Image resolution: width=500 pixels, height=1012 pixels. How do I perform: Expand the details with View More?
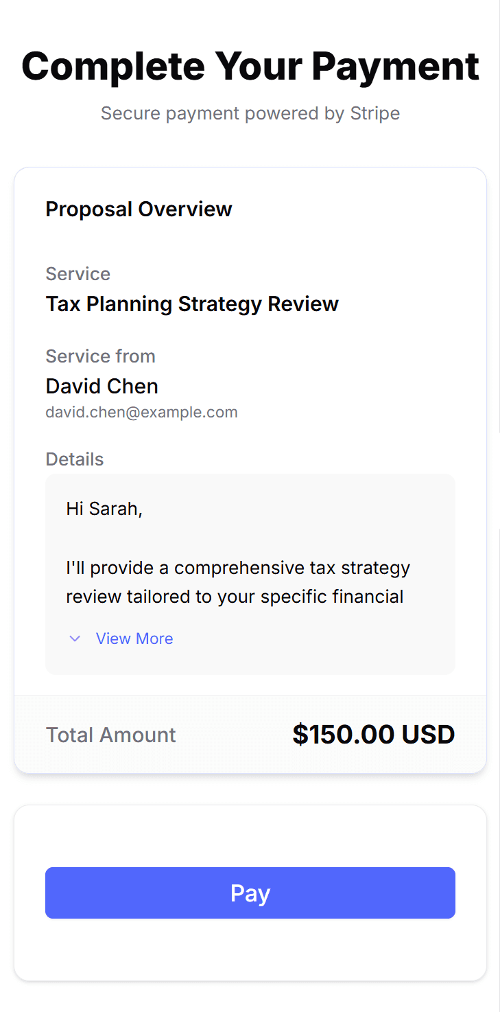pos(134,639)
